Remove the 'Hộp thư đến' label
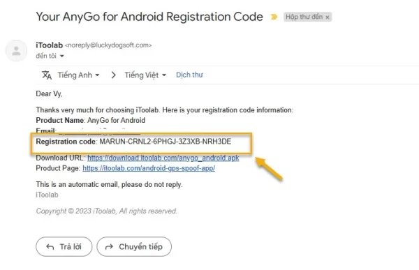 tap(328, 17)
